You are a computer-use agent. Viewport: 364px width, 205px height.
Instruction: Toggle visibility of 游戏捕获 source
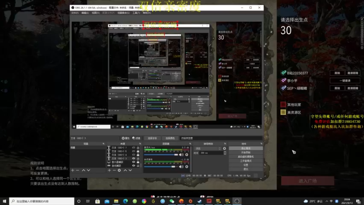(x=133, y=166)
